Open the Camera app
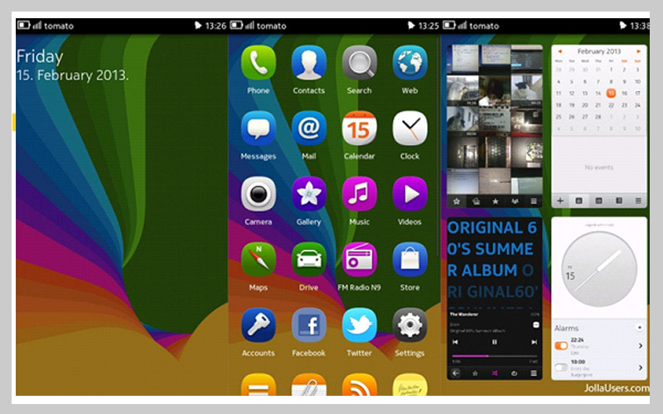 click(x=258, y=195)
